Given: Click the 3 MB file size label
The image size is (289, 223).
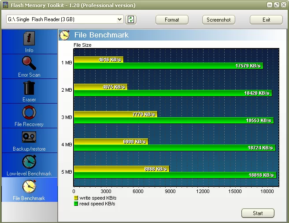Looking at the screenshot, I should tap(67, 117).
